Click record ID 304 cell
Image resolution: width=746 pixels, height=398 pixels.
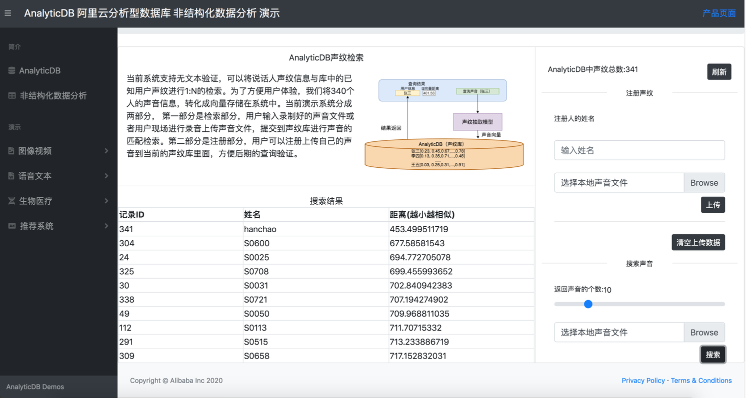click(x=180, y=243)
